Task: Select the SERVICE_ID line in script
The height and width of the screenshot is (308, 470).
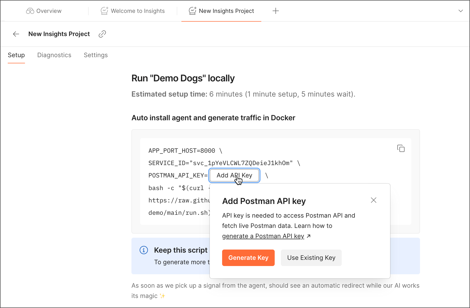Action: pos(224,163)
